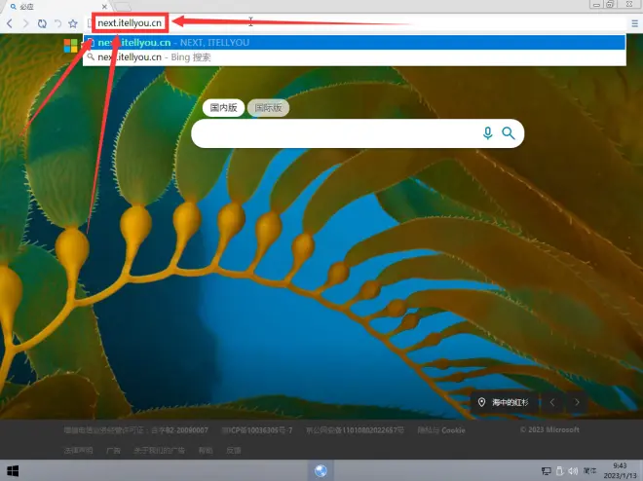Click the browser forward arrow
This screenshot has width=643, height=481.
click(x=26, y=22)
